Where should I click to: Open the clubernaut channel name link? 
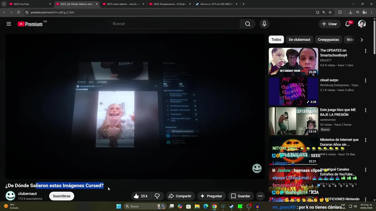[27, 194]
